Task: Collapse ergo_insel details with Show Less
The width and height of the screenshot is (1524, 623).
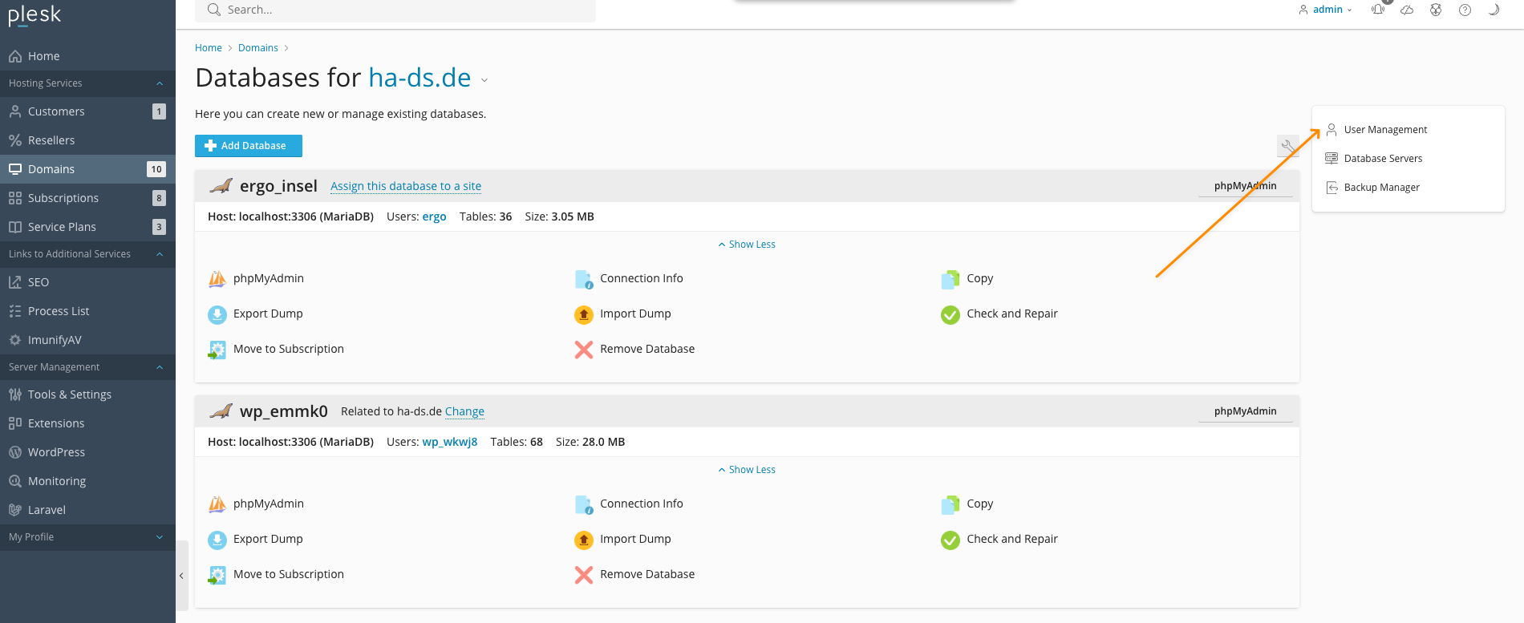Action: (747, 245)
